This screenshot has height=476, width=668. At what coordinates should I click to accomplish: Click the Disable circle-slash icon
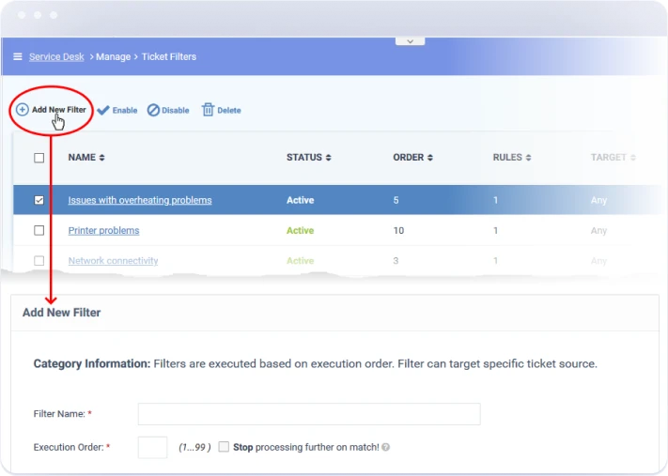click(x=153, y=110)
